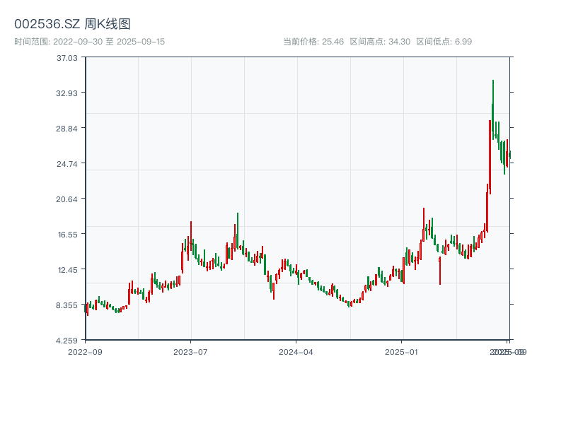Image resolution: width=566 pixels, height=424 pixels.
Task: Click the tallest green candle at the peak
Action: 492,110
